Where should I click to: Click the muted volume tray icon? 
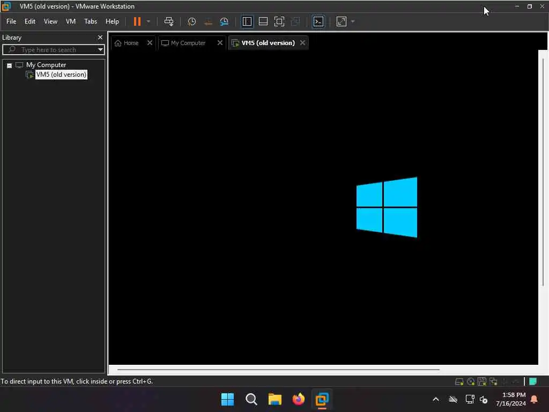(x=484, y=399)
